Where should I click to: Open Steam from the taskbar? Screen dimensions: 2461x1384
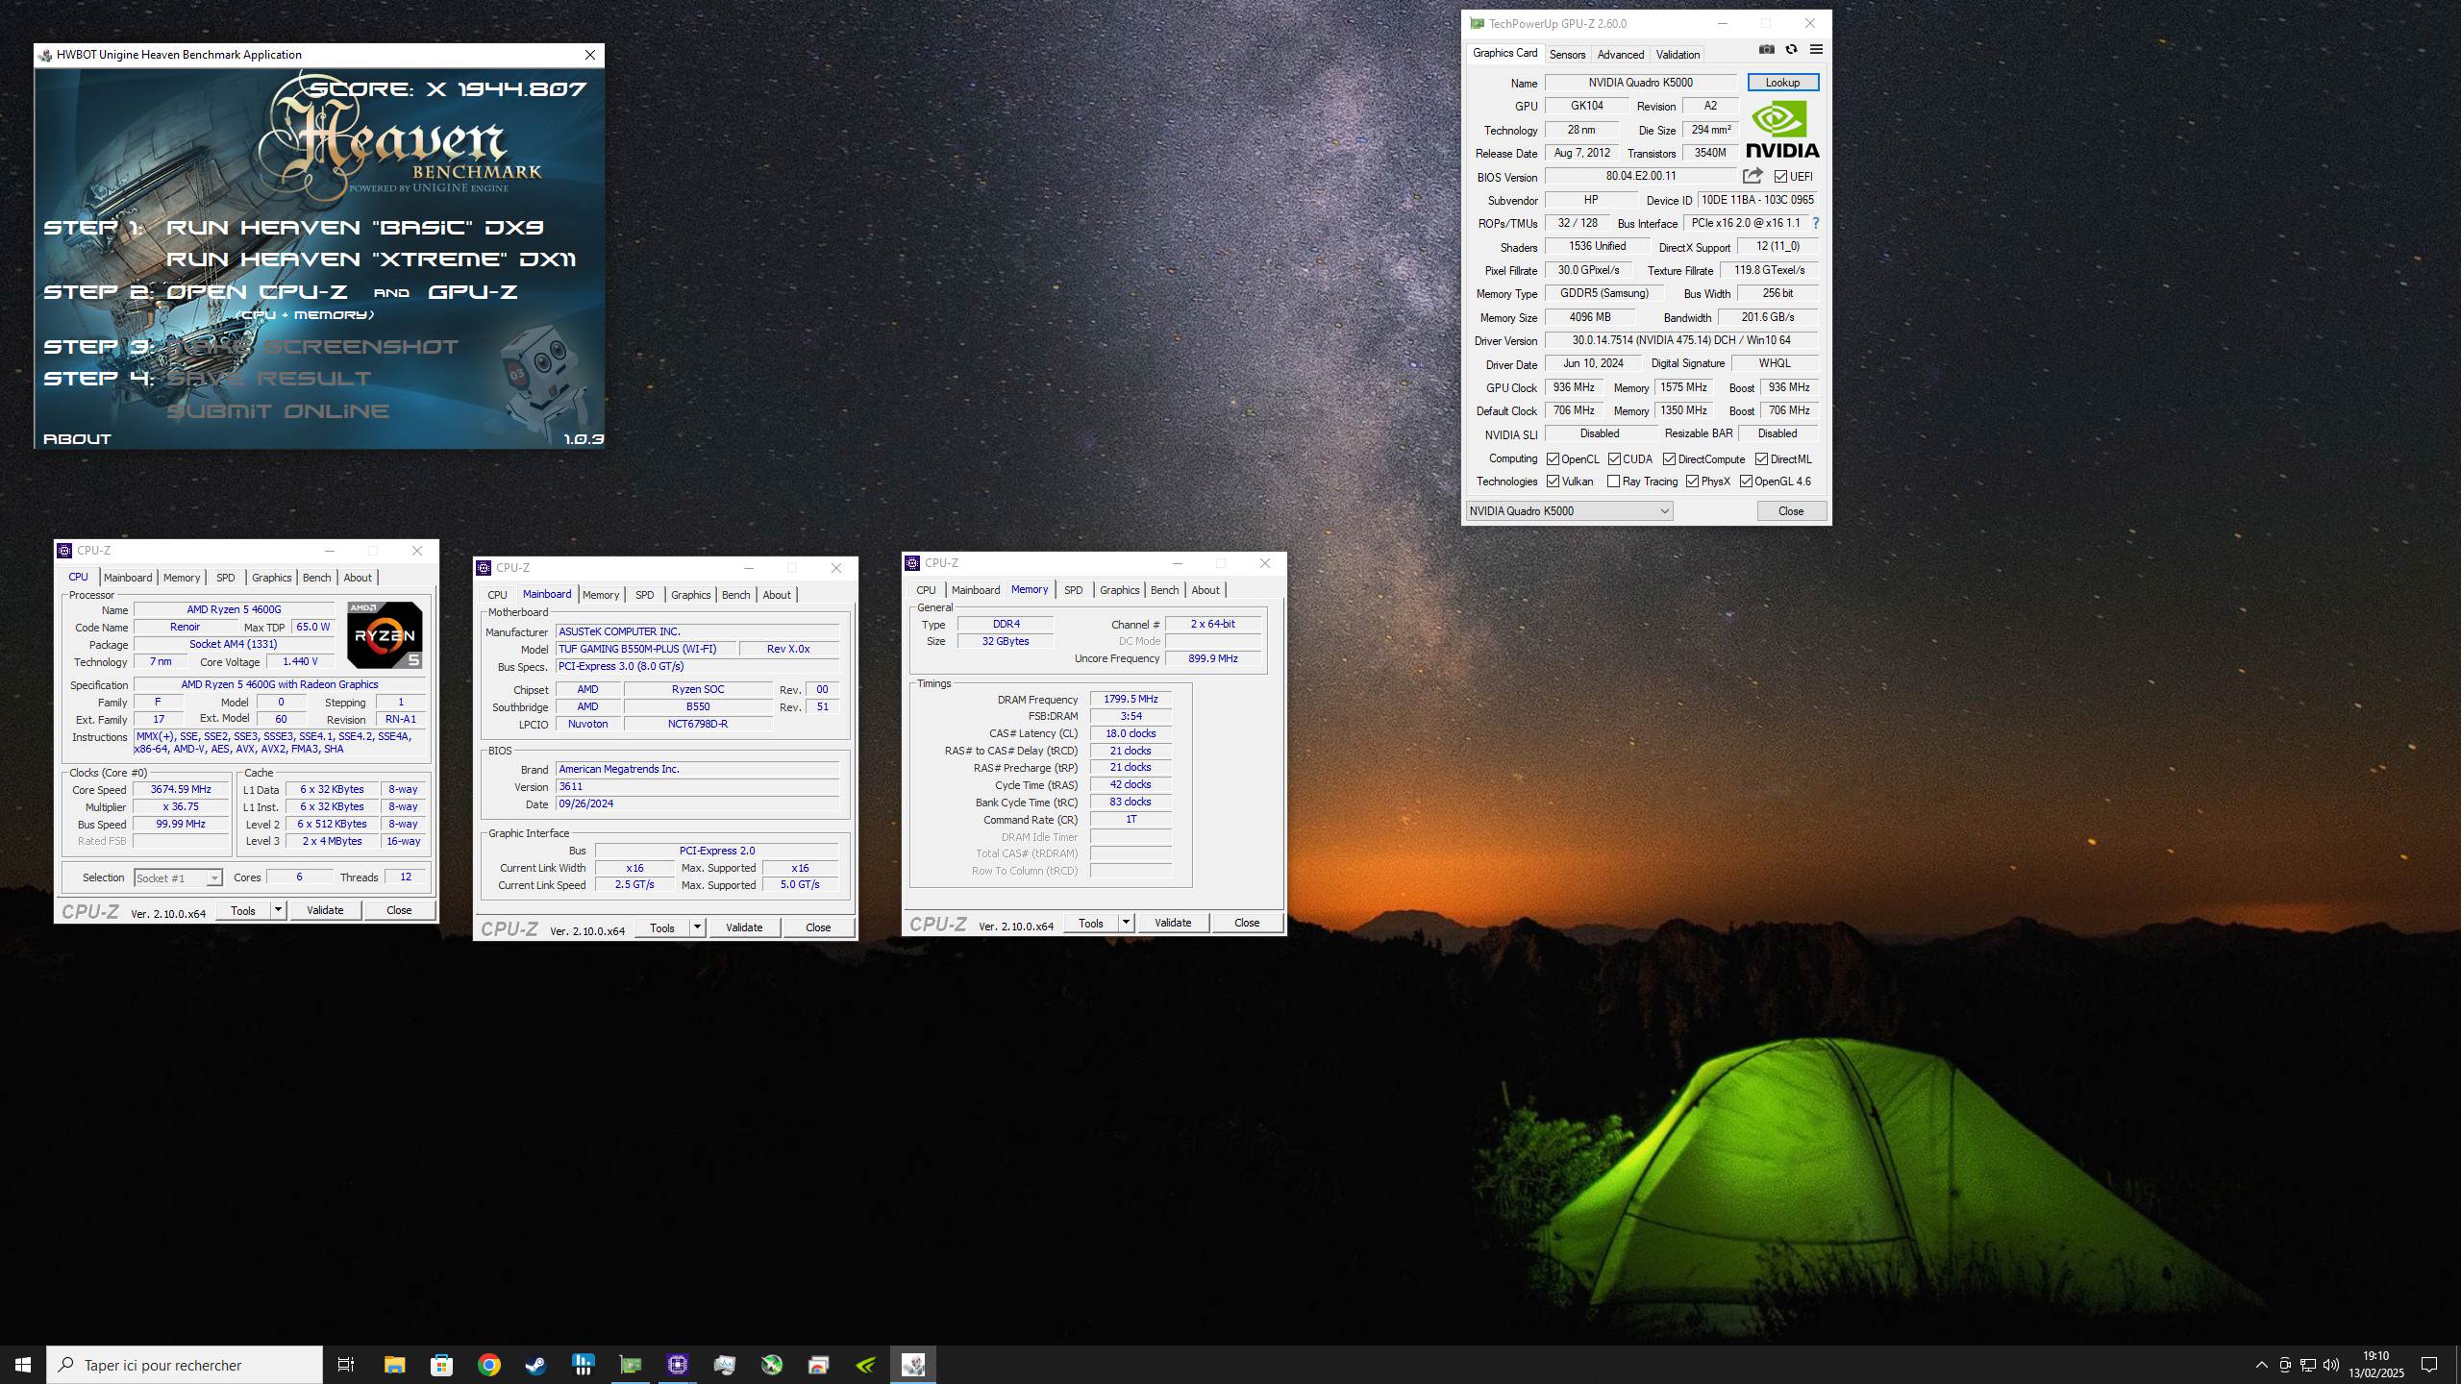[536, 1365]
